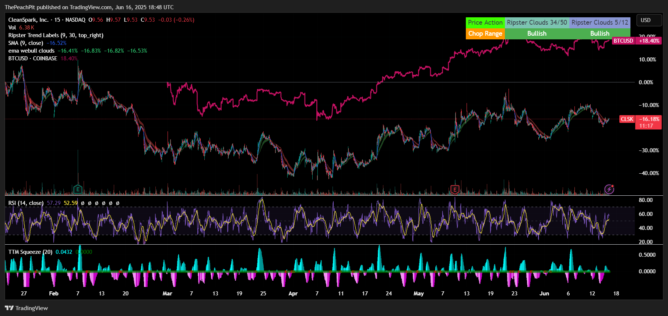Click the RSI value 57.29

[54, 203]
